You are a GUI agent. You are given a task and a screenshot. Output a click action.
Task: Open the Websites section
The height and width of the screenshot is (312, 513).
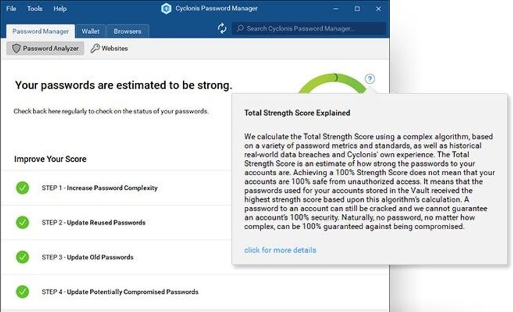click(114, 49)
